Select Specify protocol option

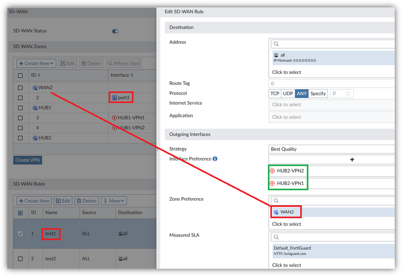(x=318, y=93)
